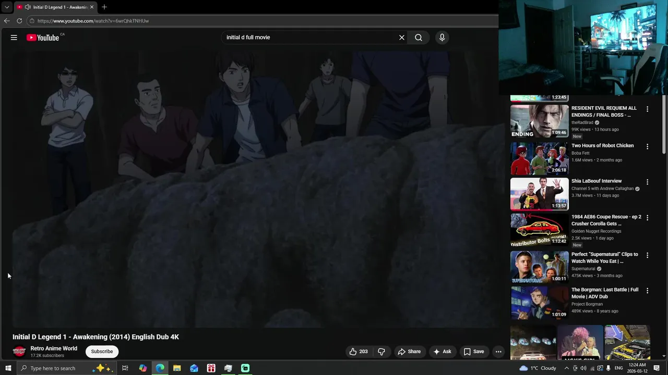This screenshot has height=375, width=668.
Task: Like the video with thumbs up
Action: click(x=359, y=352)
